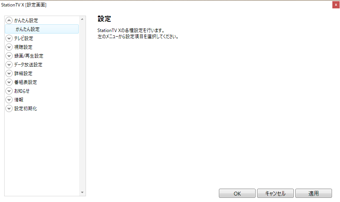This screenshot has width=340, height=202.
Task: Expand the 設定初期化 section chevron
Action: (9, 108)
